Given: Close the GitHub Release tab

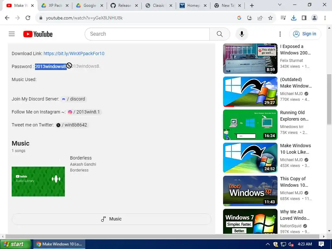Looking at the screenshot, I should tap(136, 6).
